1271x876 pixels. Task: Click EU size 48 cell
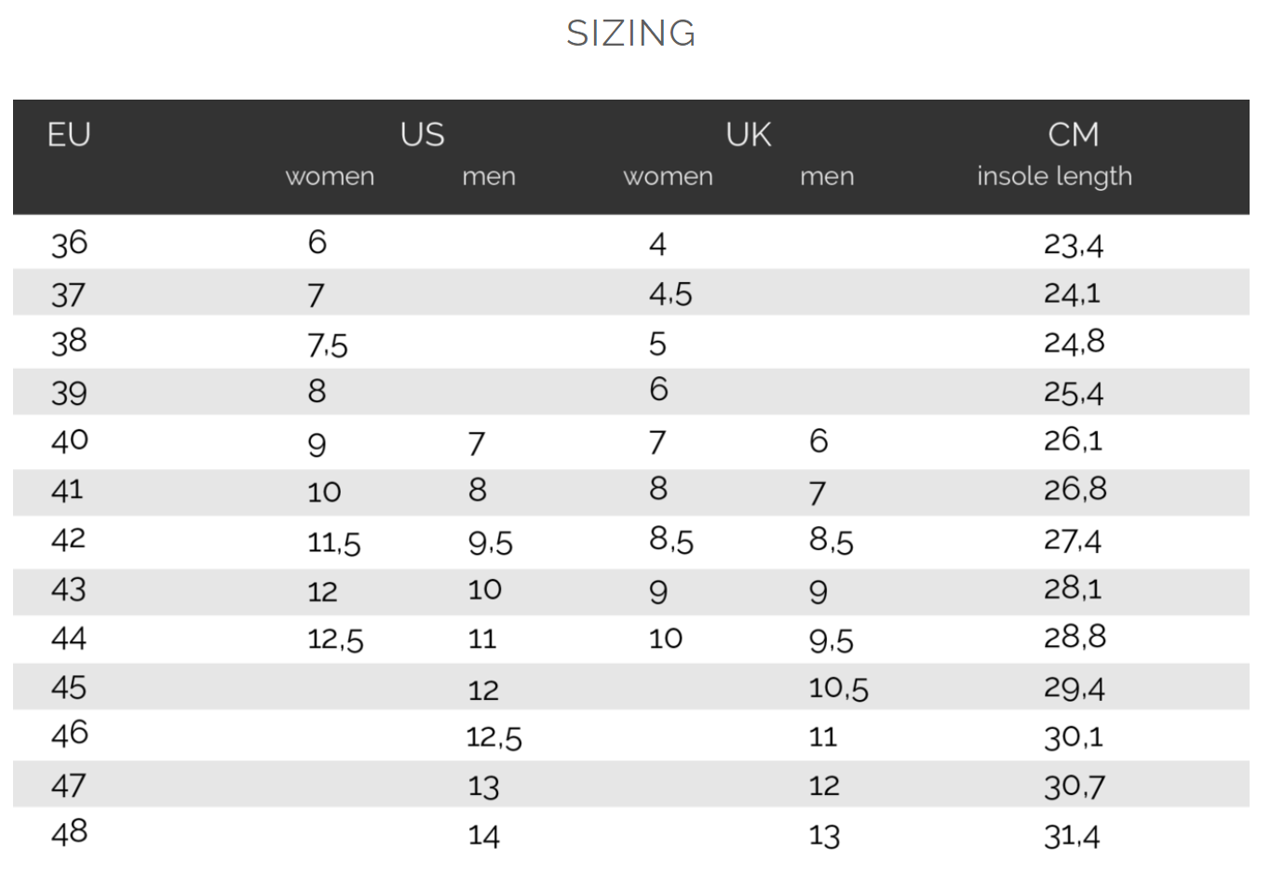click(x=69, y=831)
